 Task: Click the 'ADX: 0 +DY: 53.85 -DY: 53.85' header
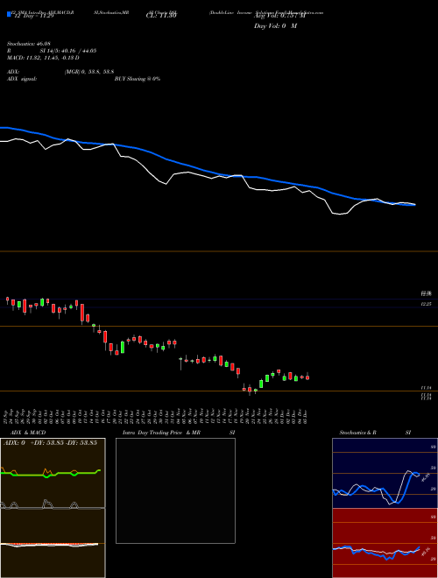pos(50,443)
